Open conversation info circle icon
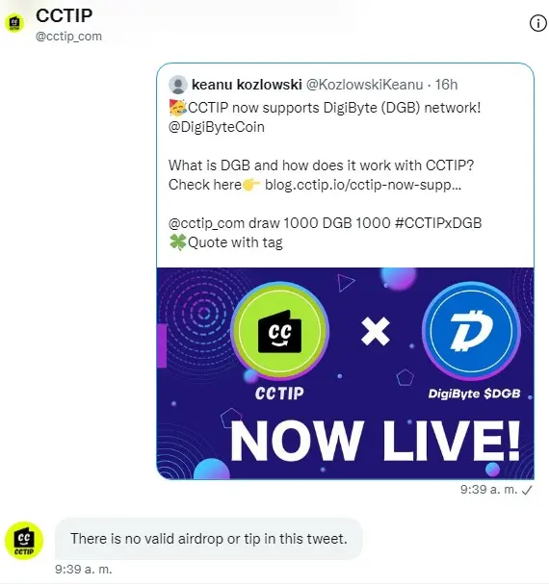Viewport: 549px width, 585px height. click(x=537, y=23)
